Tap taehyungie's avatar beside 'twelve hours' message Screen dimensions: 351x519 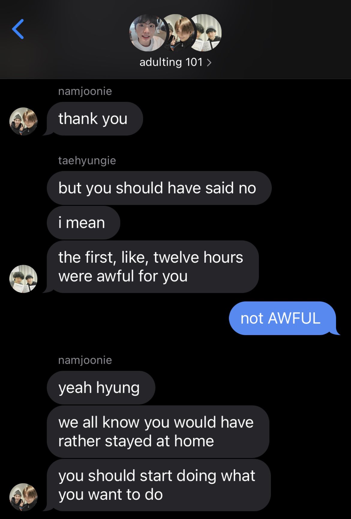pyautogui.click(x=23, y=279)
